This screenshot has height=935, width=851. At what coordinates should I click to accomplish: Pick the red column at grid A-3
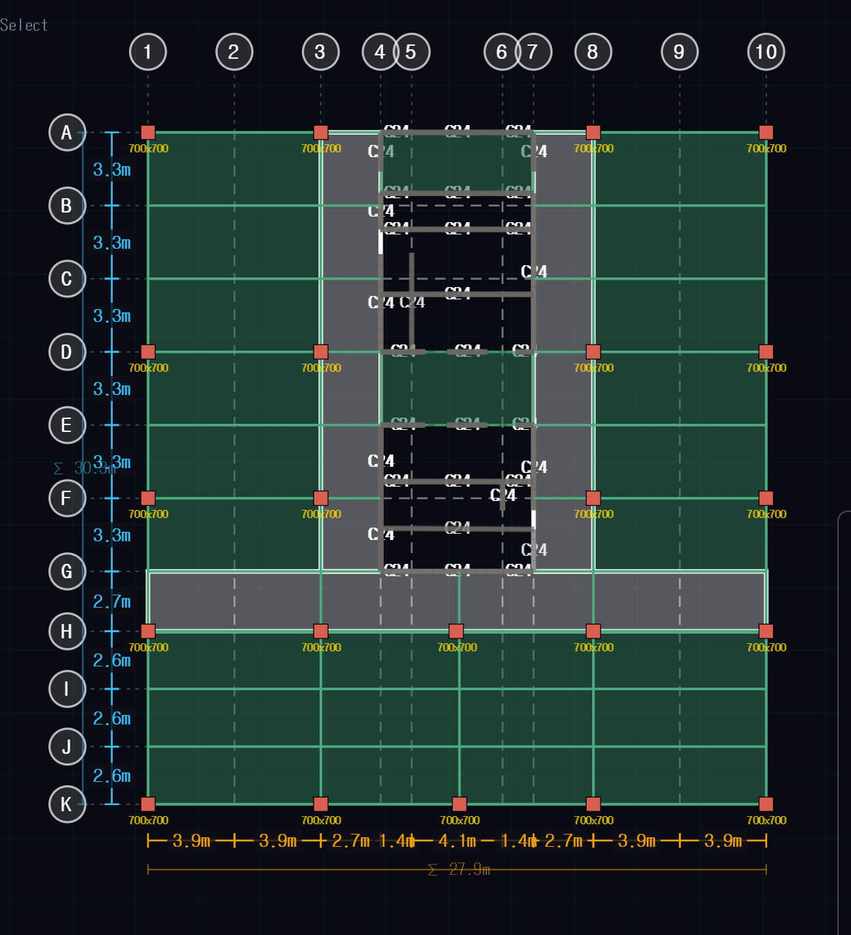point(321,133)
